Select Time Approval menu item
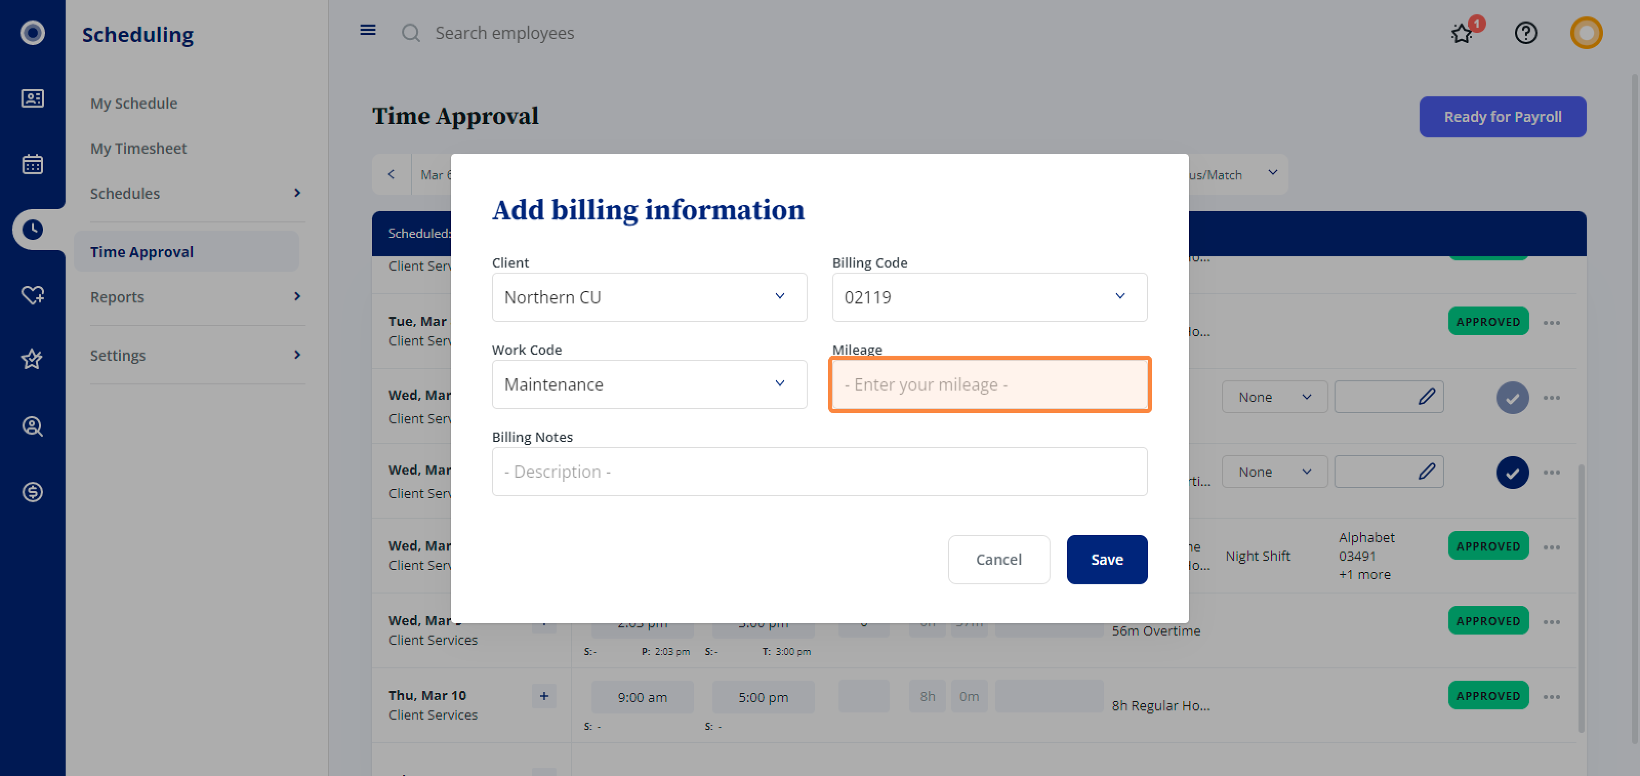The width and height of the screenshot is (1640, 776). pyautogui.click(x=187, y=252)
